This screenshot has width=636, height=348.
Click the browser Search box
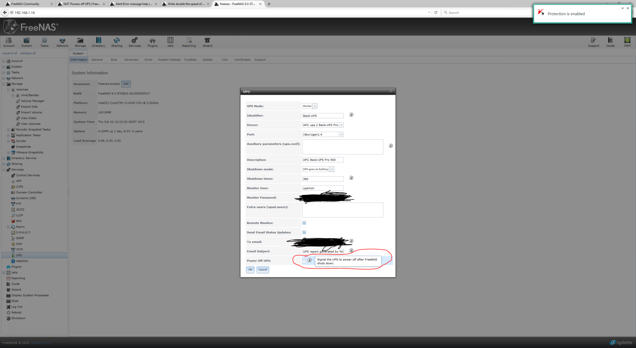click(487, 13)
